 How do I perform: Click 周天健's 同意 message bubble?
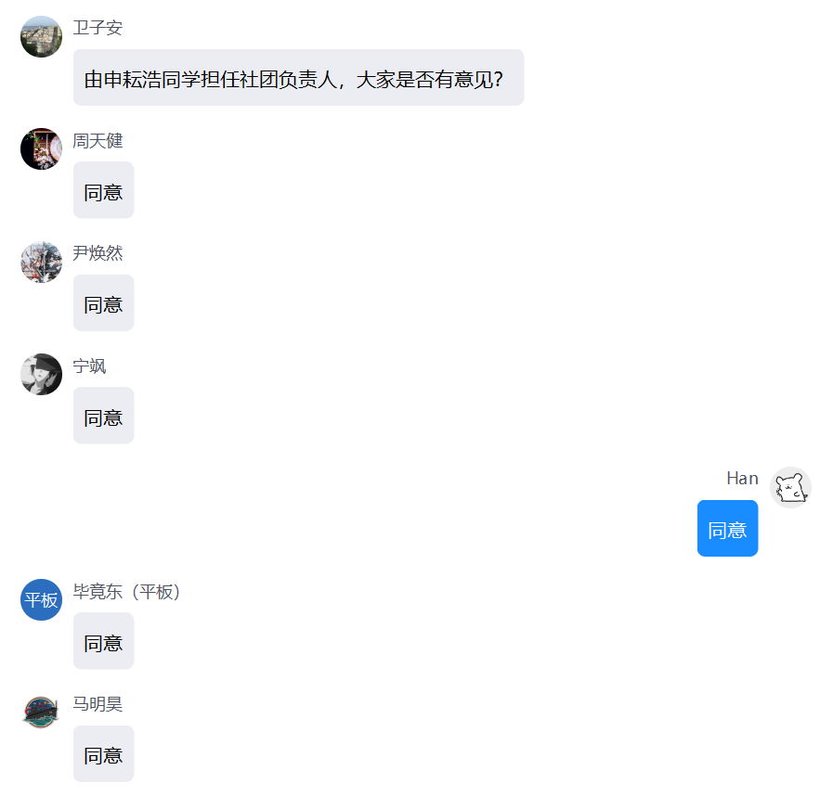(x=104, y=190)
